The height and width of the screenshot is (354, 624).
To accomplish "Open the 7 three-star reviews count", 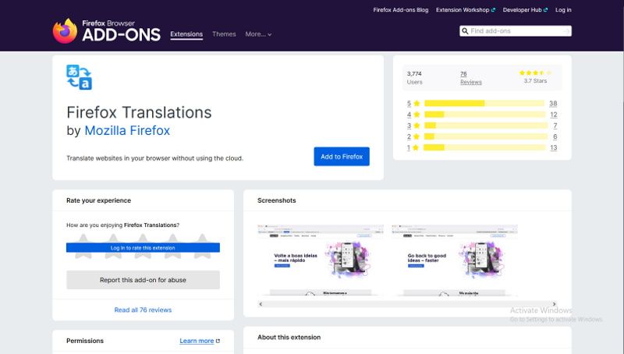I will pyautogui.click(x=555, y=126).
